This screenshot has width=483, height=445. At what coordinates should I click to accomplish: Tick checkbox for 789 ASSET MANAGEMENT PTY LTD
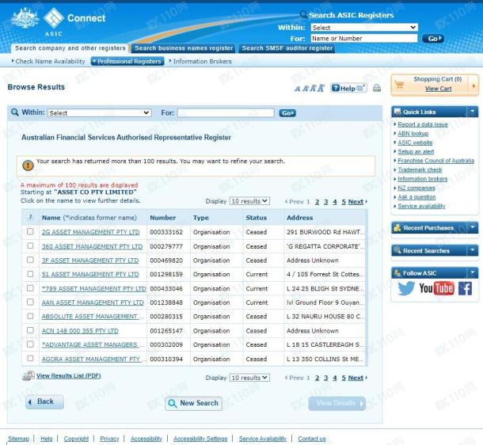point(30,288)
